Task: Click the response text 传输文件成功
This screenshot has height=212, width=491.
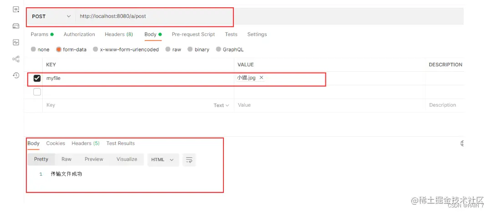Action: [x=66, y=174]
